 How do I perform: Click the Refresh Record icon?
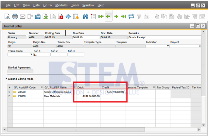pyautogui.click(x=131, y=17)
